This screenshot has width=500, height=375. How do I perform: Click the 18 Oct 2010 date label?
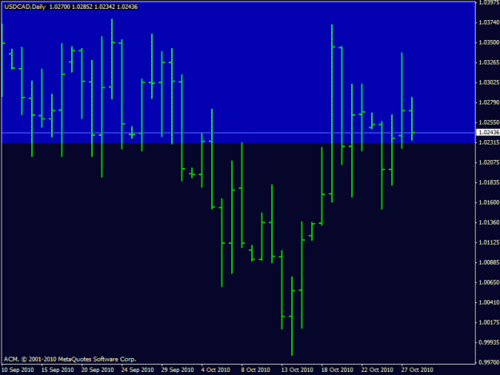tap(338, 370)
